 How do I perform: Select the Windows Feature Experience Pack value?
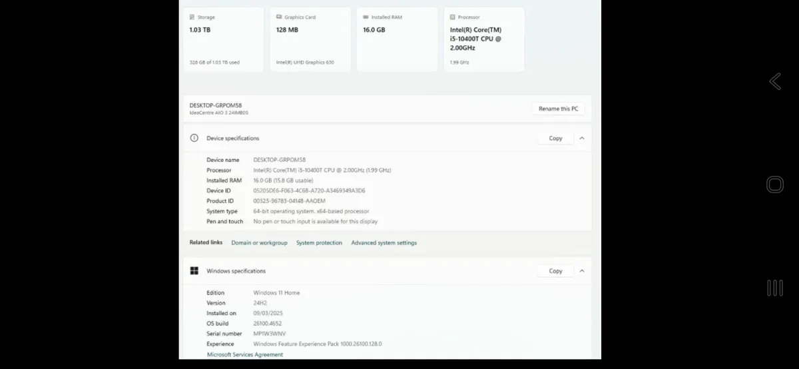[318, 344]
